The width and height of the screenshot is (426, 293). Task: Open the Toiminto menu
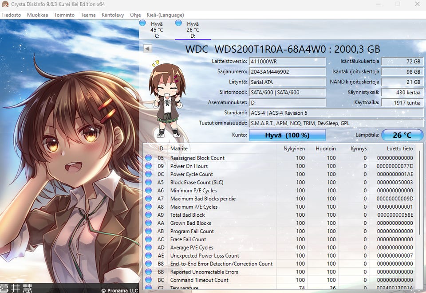pos(64,15)
